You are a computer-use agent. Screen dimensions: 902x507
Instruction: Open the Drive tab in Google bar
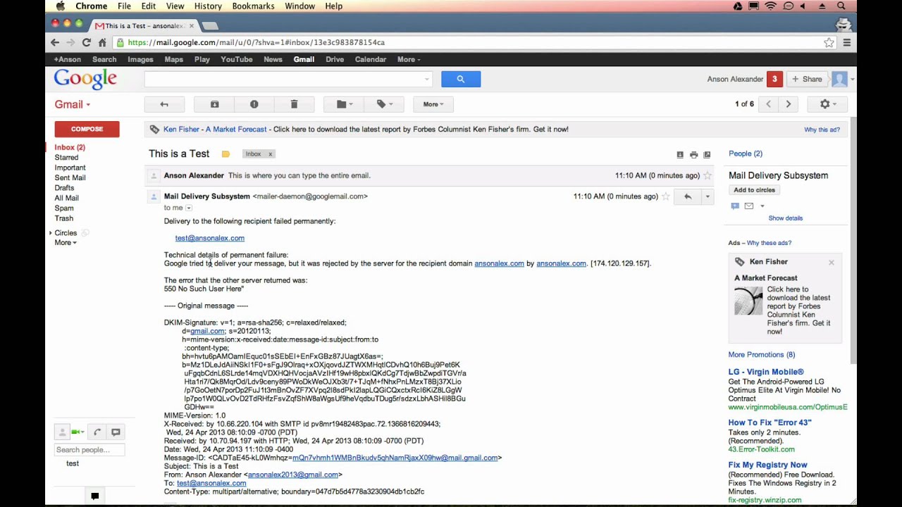click(x=335, y=59)
